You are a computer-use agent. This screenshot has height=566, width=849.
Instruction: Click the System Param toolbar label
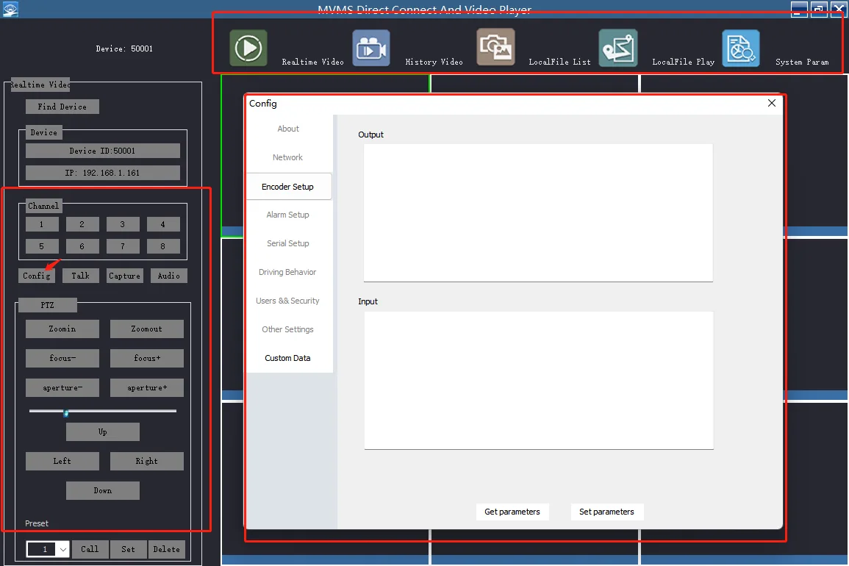(x=802, y=62)
